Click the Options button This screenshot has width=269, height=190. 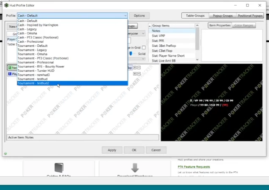pos(139,16)
